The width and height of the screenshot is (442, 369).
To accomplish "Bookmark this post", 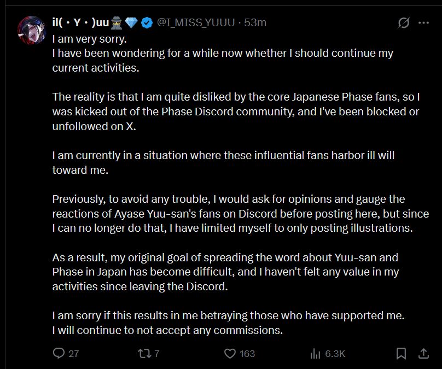I will [401, 354].
